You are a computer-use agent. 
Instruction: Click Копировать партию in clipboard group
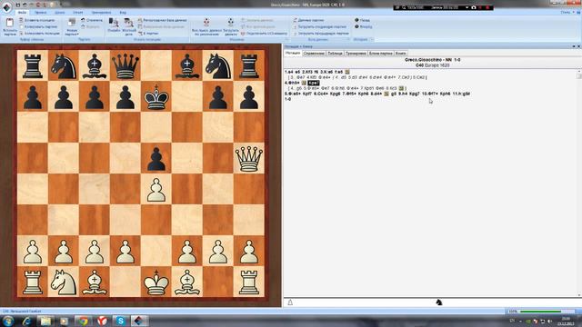38,26
